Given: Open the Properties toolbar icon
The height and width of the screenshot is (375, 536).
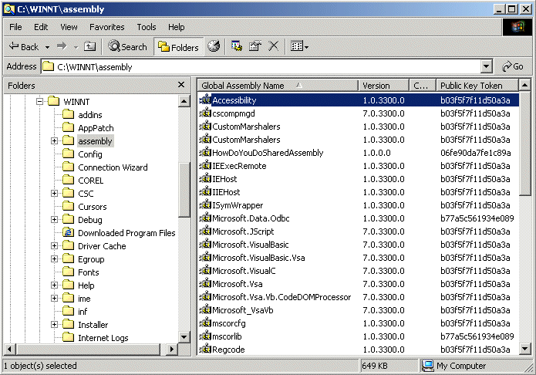Looking at the screenshot, I should click(x=255, y=46).
